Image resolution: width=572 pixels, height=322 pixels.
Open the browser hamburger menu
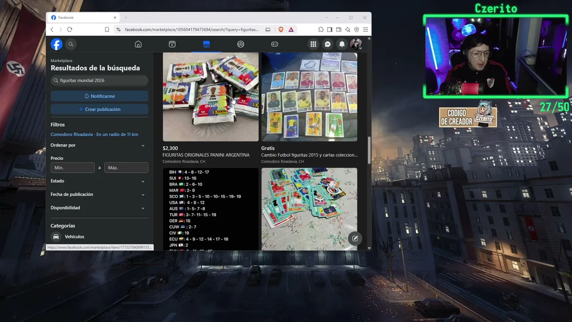point(366,30)
